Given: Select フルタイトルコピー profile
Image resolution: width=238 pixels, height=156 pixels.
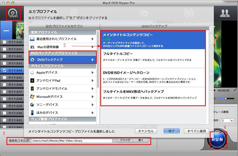Looking at the screenshot, I should click(x=153, y=59).
